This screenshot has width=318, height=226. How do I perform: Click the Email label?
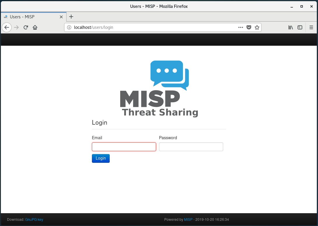97,138
